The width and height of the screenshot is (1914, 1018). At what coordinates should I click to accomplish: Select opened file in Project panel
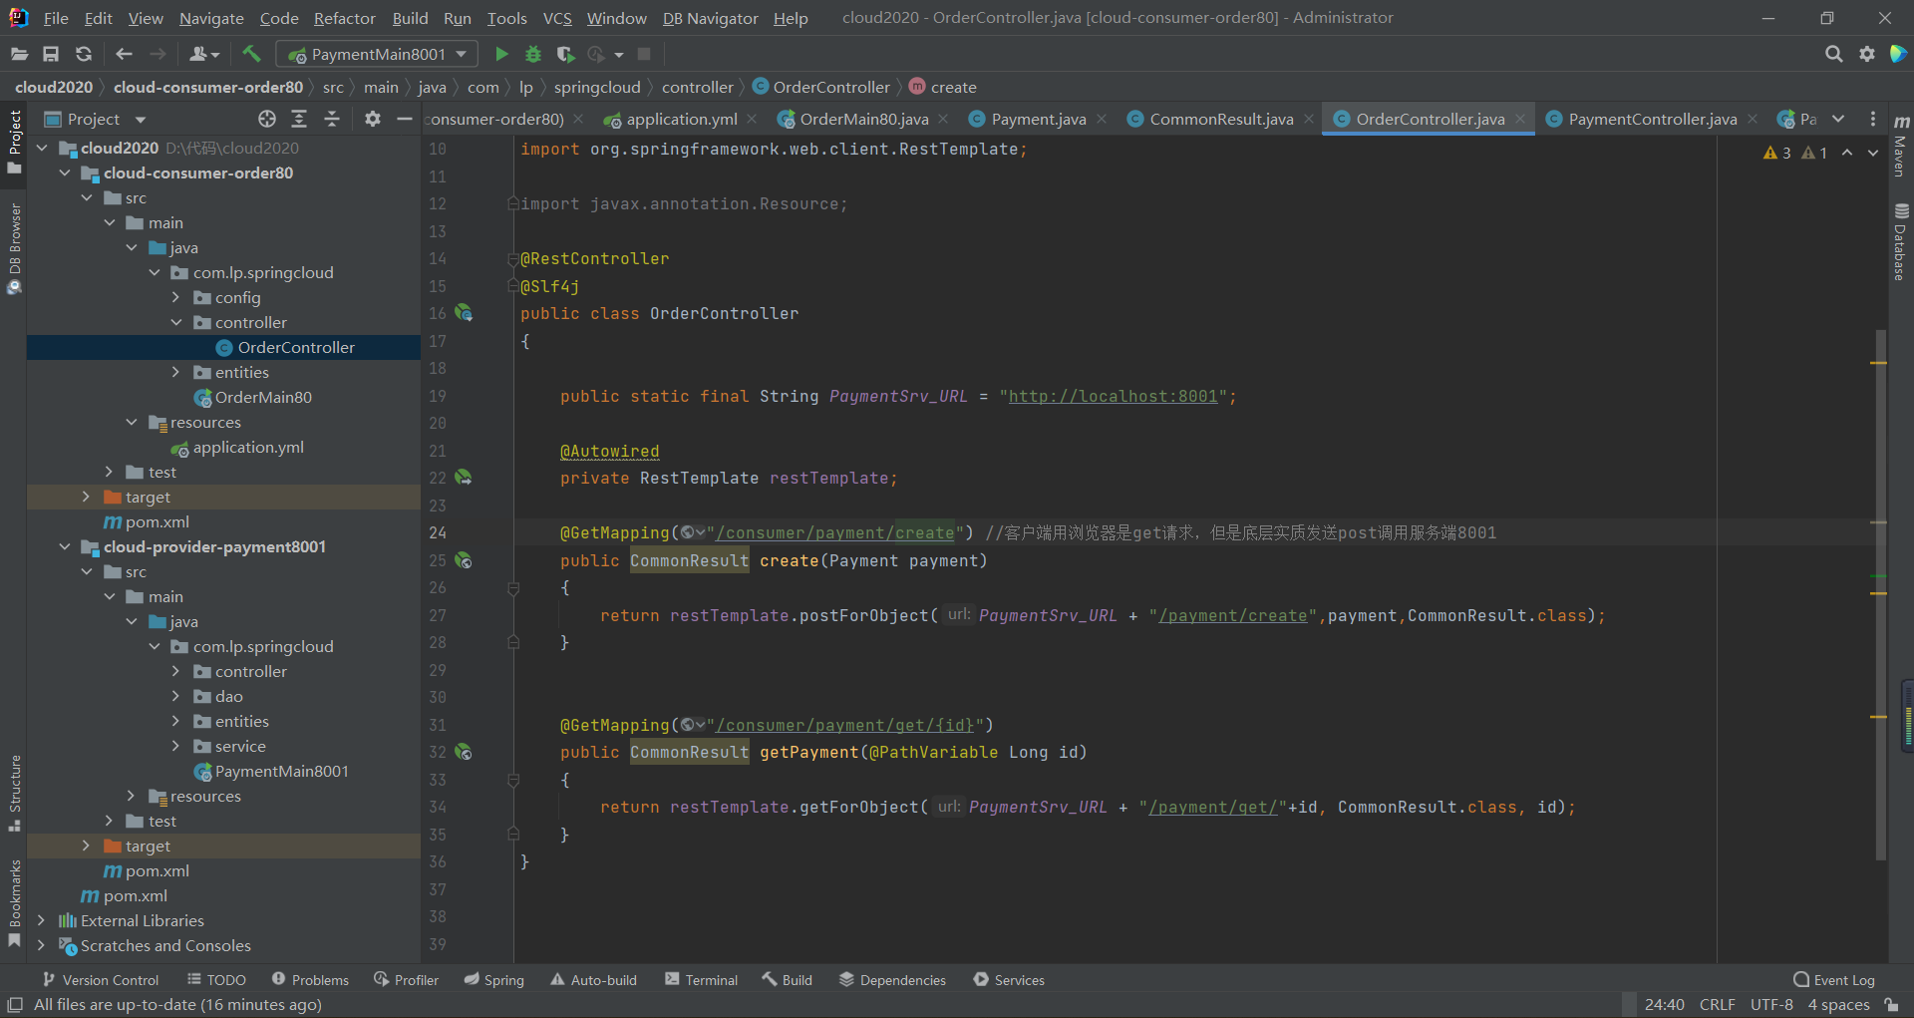coord(266,119)
